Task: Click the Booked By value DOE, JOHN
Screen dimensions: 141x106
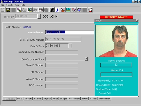Action: tap(118, 81)
